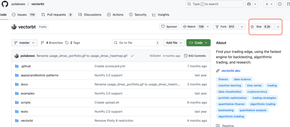This screenshot has height=127, width=290.
Task: Focus the Go to file field
Action: [137, 43]
